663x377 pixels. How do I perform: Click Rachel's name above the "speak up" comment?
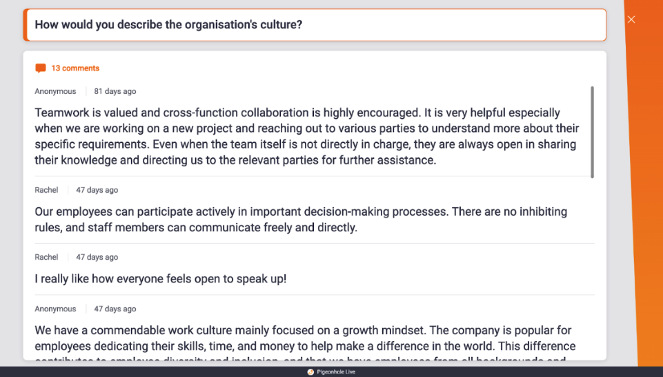pyautogui.click(x=46, y=257)
